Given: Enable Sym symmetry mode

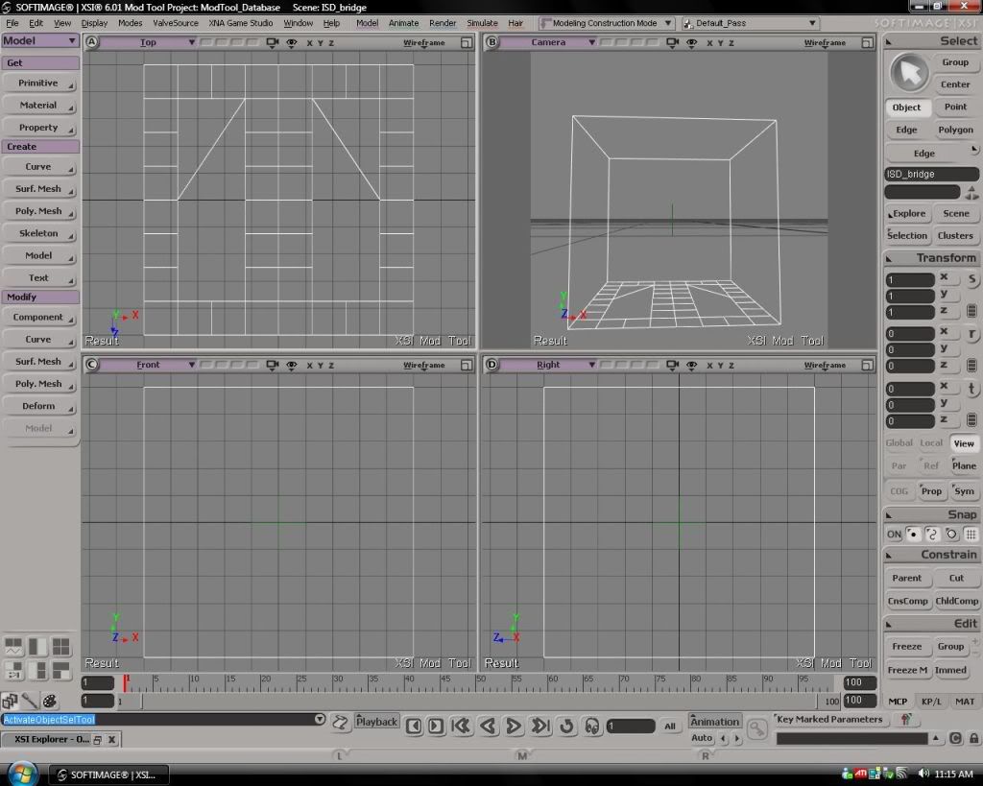Looking at the screenshot, I should [x=964, y=490].
